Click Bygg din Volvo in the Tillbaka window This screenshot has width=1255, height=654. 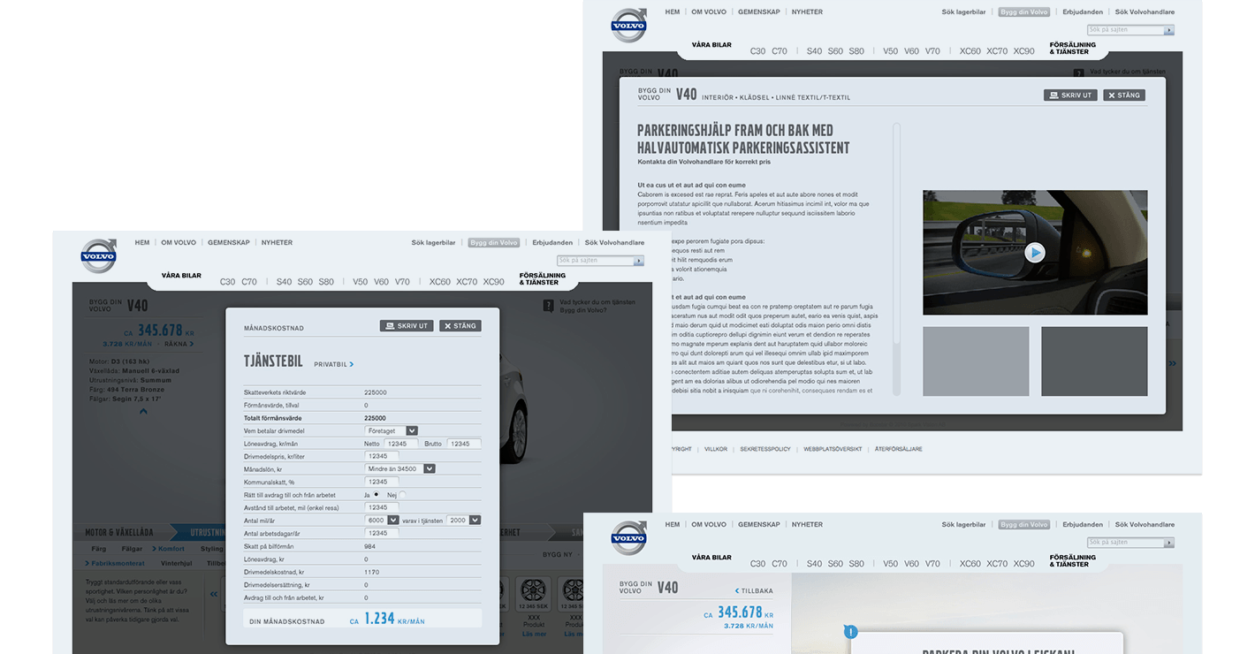click(1023, 525)
